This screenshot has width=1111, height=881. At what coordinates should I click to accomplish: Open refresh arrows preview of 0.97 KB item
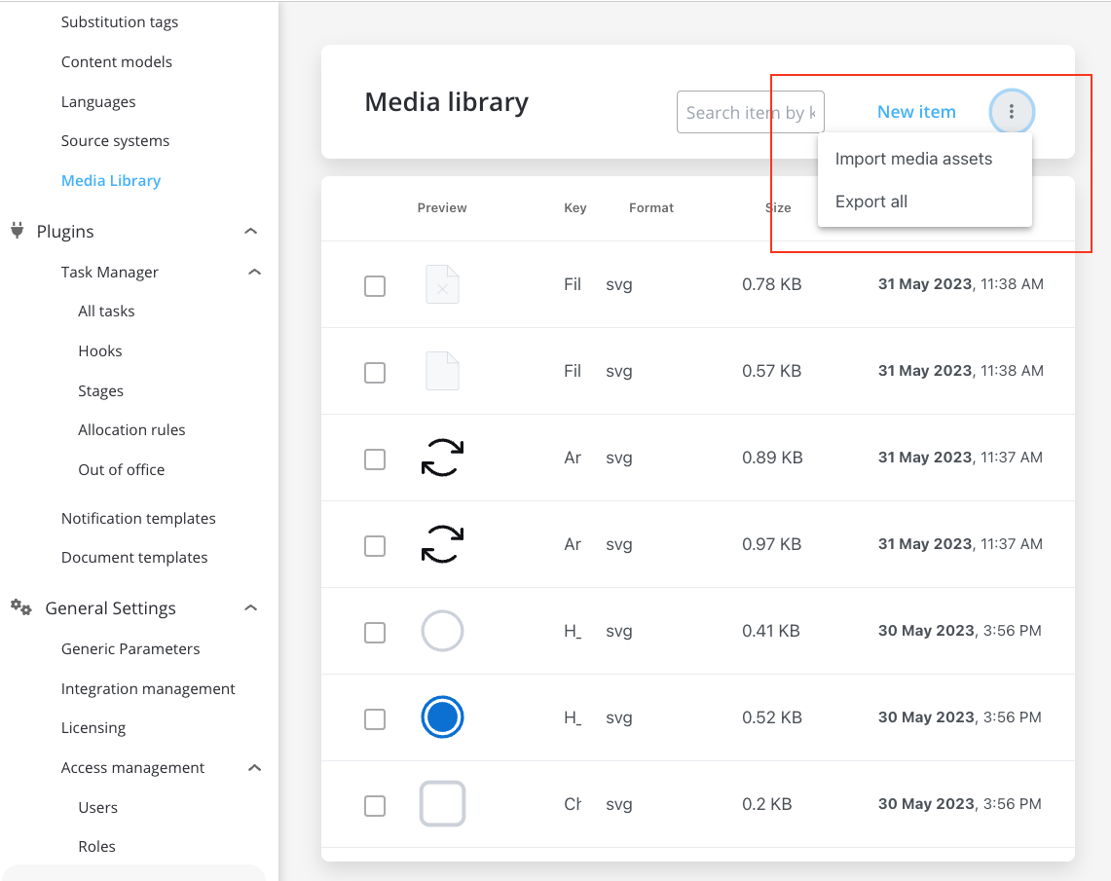[x=442, y=544]
